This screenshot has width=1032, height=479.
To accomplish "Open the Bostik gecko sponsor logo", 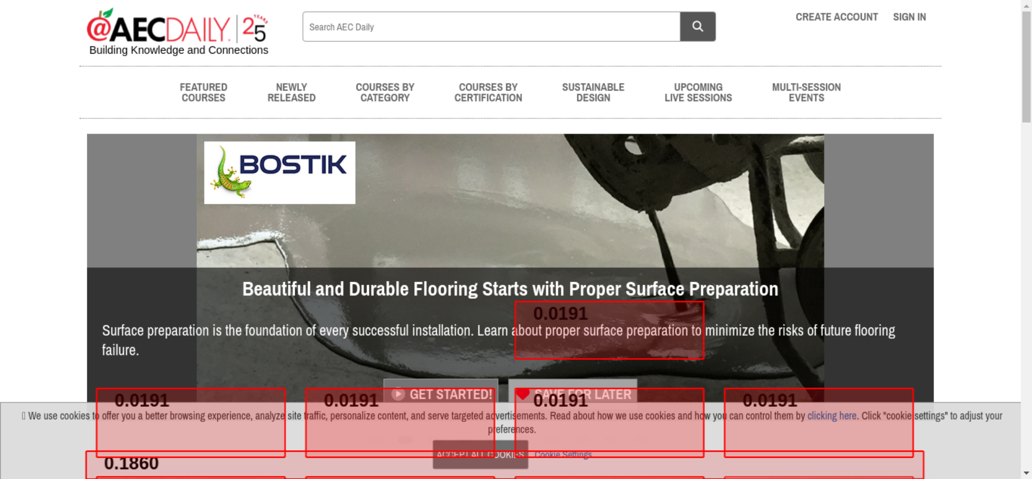I will pos(280,173).
